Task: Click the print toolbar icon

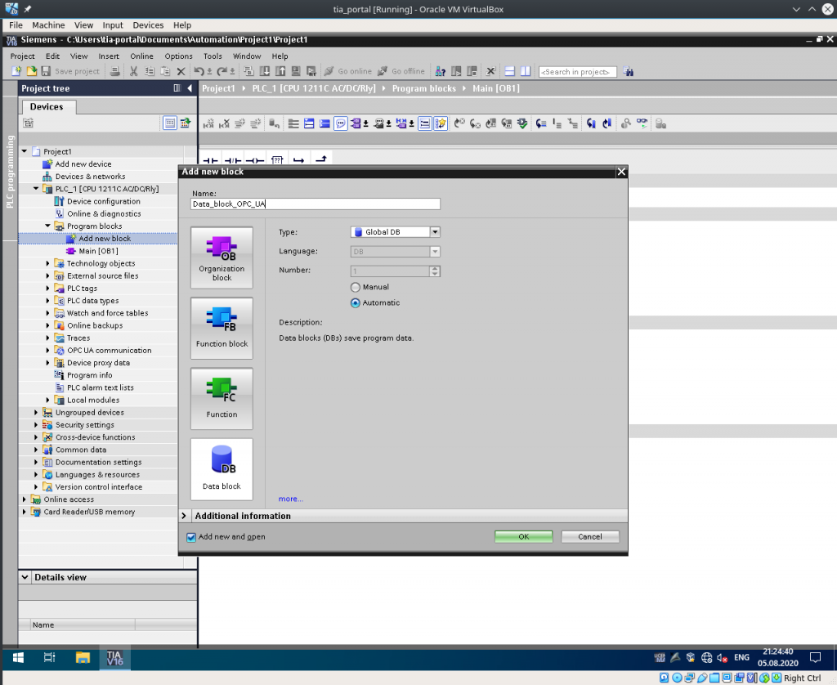Action: tap(114, 71)
